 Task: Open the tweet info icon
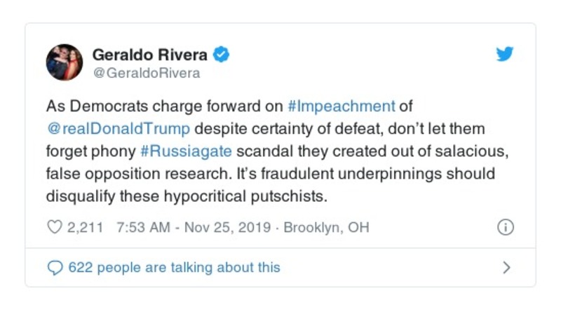point(505,227)
